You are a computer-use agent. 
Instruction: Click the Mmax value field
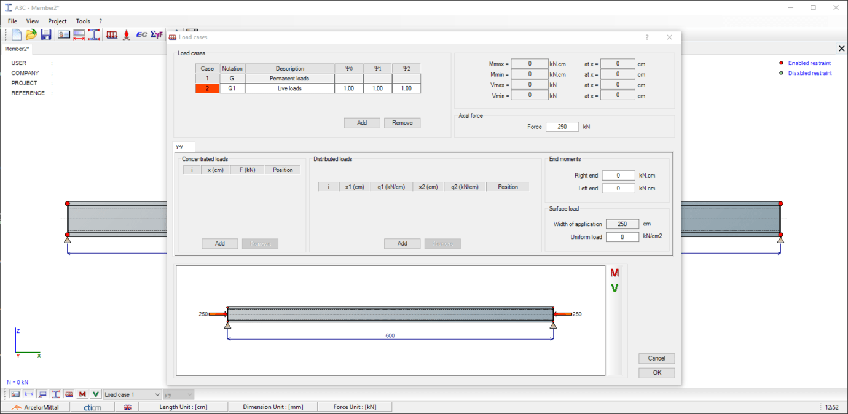point(530,64)
